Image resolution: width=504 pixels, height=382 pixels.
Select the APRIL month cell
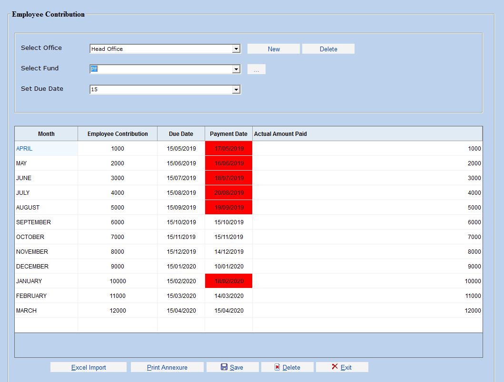coord(46,149)
